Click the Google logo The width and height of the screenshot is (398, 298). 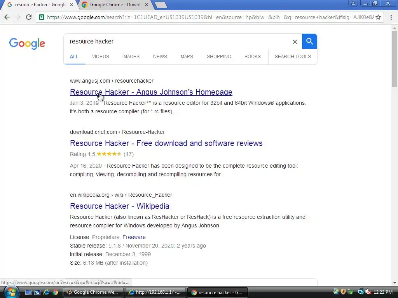coord(27,43)
